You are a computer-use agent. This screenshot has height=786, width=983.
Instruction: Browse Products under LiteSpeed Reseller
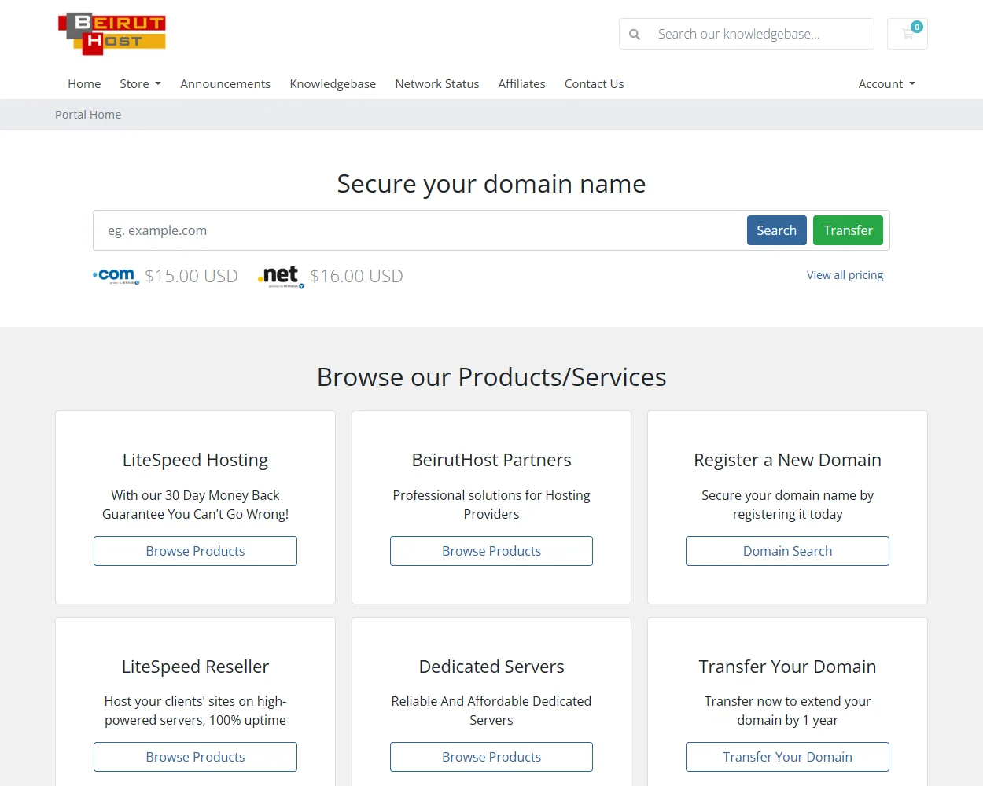pos(195,757)
